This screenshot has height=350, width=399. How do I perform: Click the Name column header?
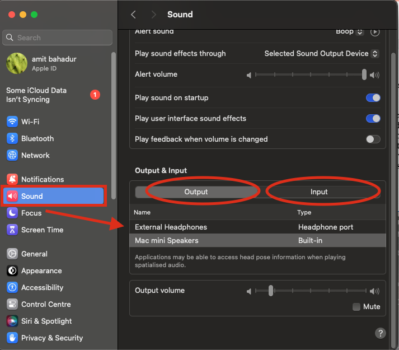(142, 212)
